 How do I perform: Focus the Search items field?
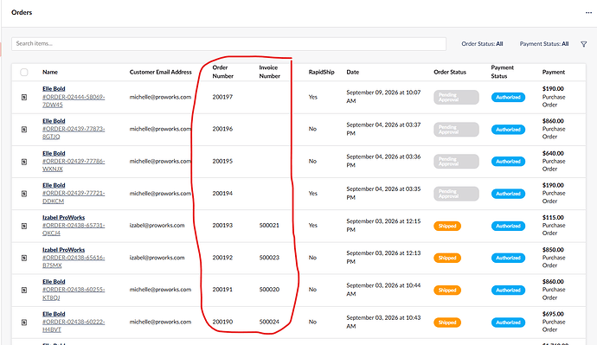pyautogui.click(x=228, y=44)
